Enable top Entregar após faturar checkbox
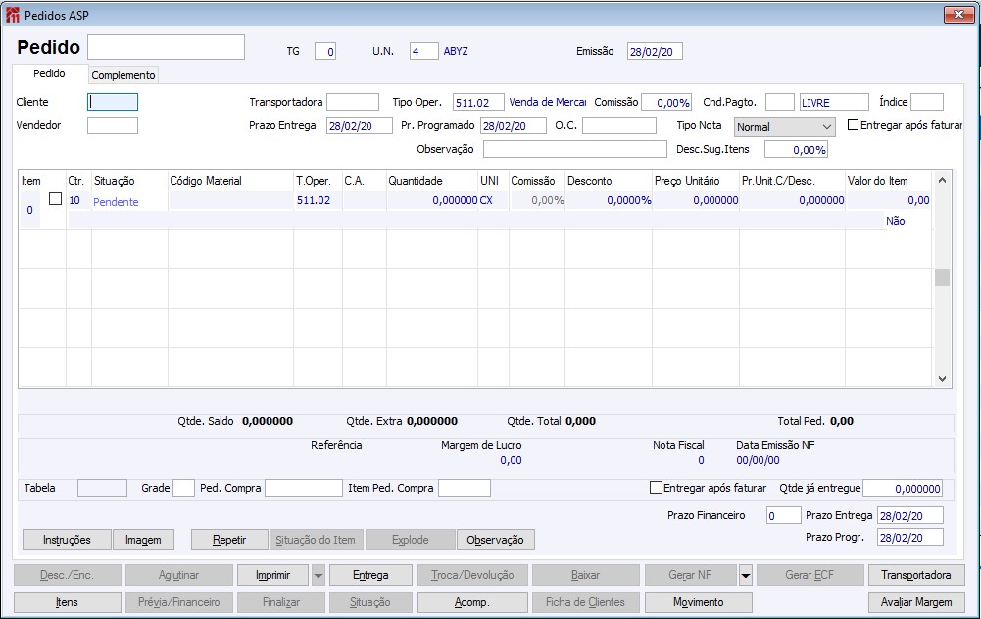The height and width of the screenshot is (619, 981). [x=853, y=125]
